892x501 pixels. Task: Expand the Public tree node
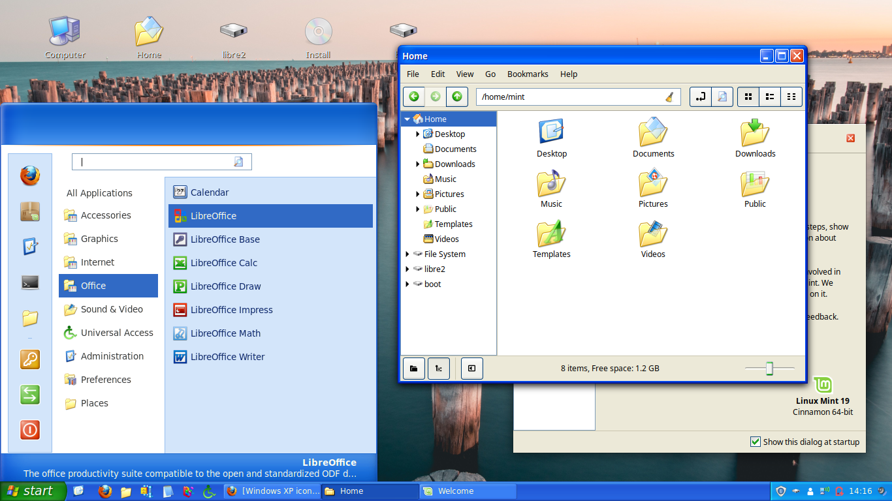418,209
